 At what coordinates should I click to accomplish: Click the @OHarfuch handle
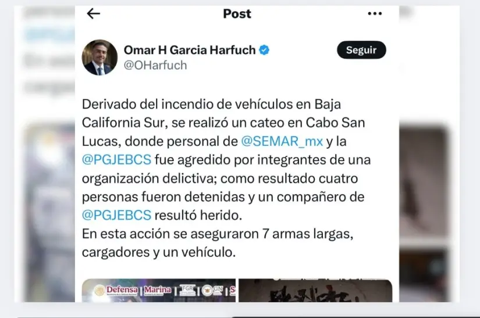155,65
